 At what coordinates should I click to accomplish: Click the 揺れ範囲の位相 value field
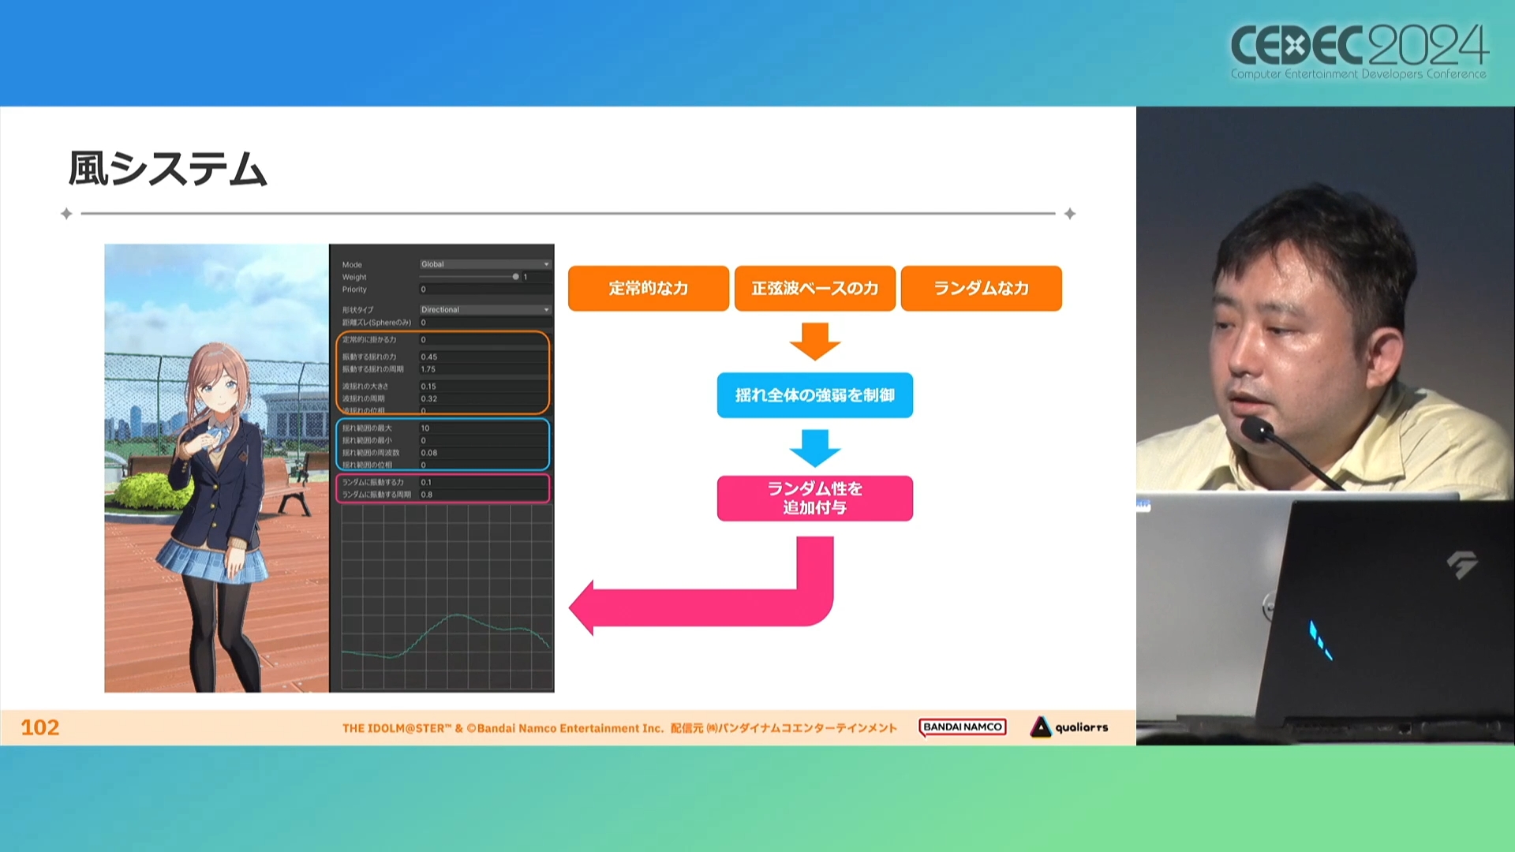(484, 465)
